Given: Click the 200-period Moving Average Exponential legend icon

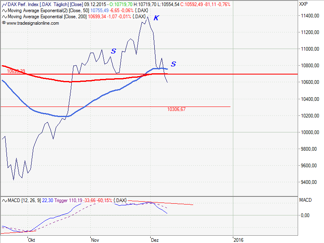Looking at the screenshot, I should coord(4,17).
